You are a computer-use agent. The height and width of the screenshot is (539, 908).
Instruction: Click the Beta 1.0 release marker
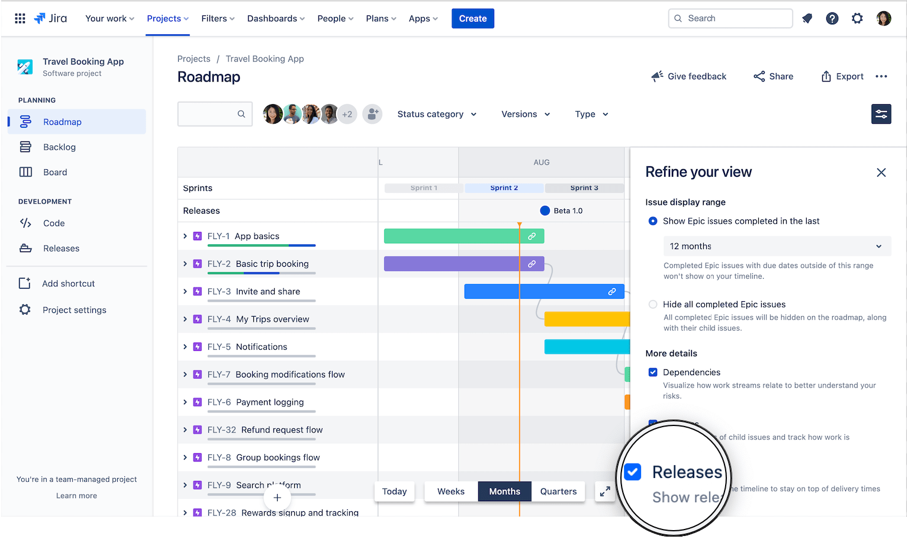pos(545,210)
